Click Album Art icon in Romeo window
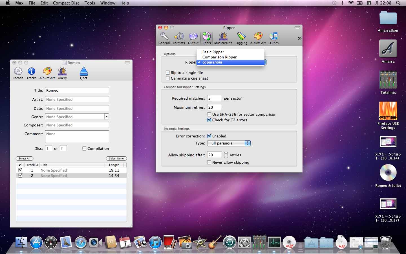Image resolution: width=406 pixels, height=254 pixels. pyautogui.click(x=47, y=73)
